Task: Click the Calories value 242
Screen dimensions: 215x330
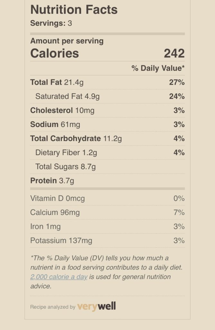Action: [x=174, y=53]
